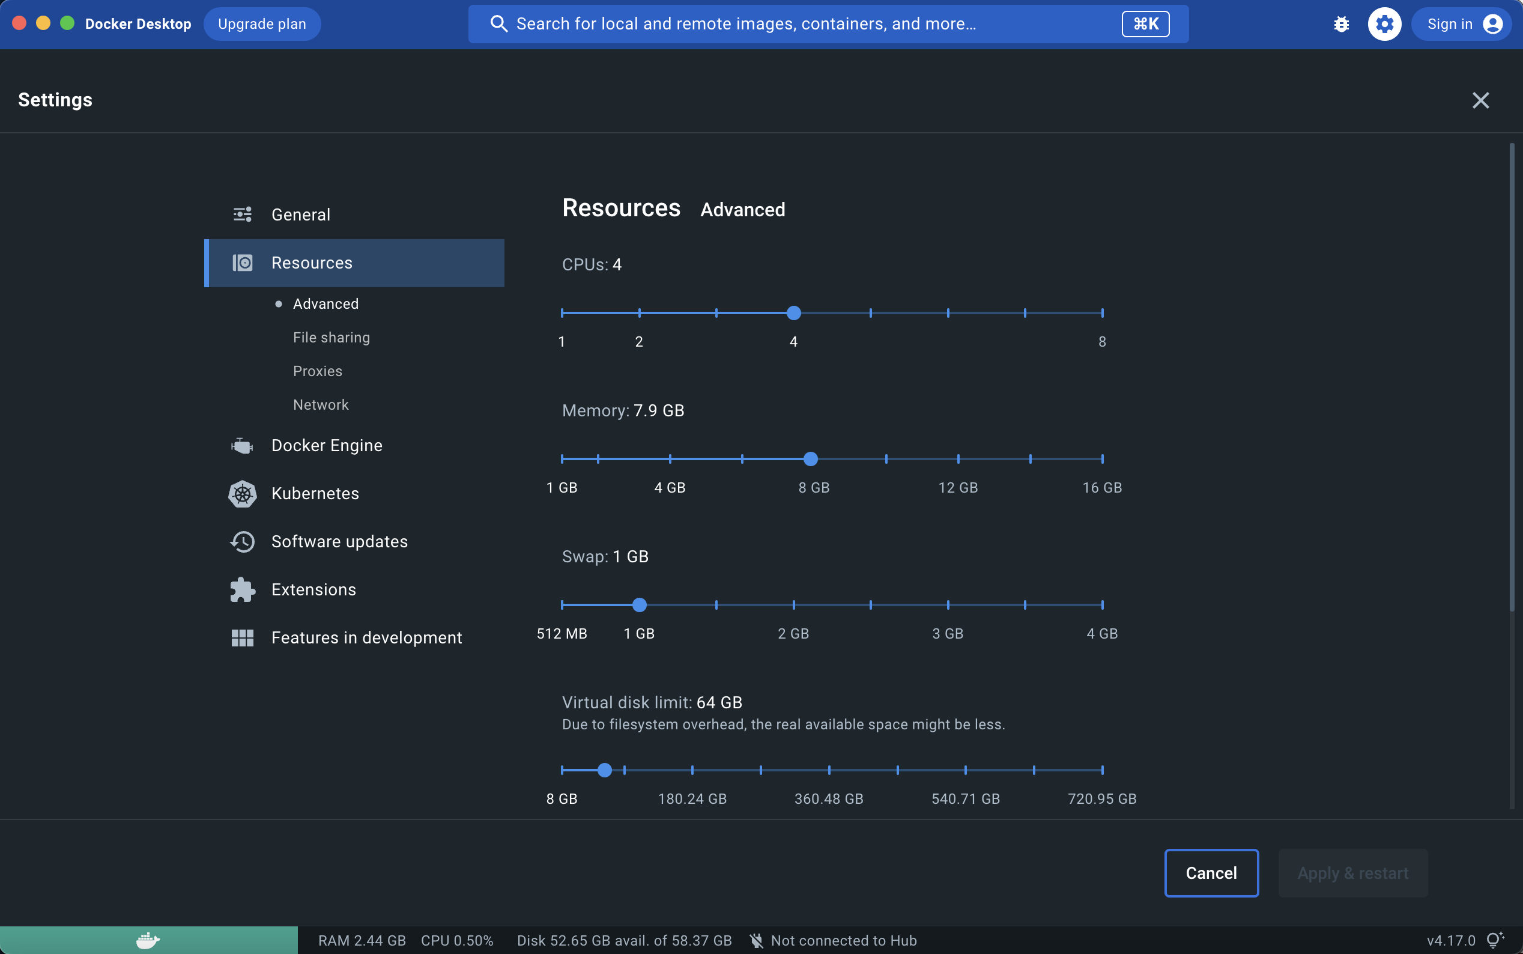Click the settings gear icon in header
The image size is (1523, 954).
tap(1384, 24)
